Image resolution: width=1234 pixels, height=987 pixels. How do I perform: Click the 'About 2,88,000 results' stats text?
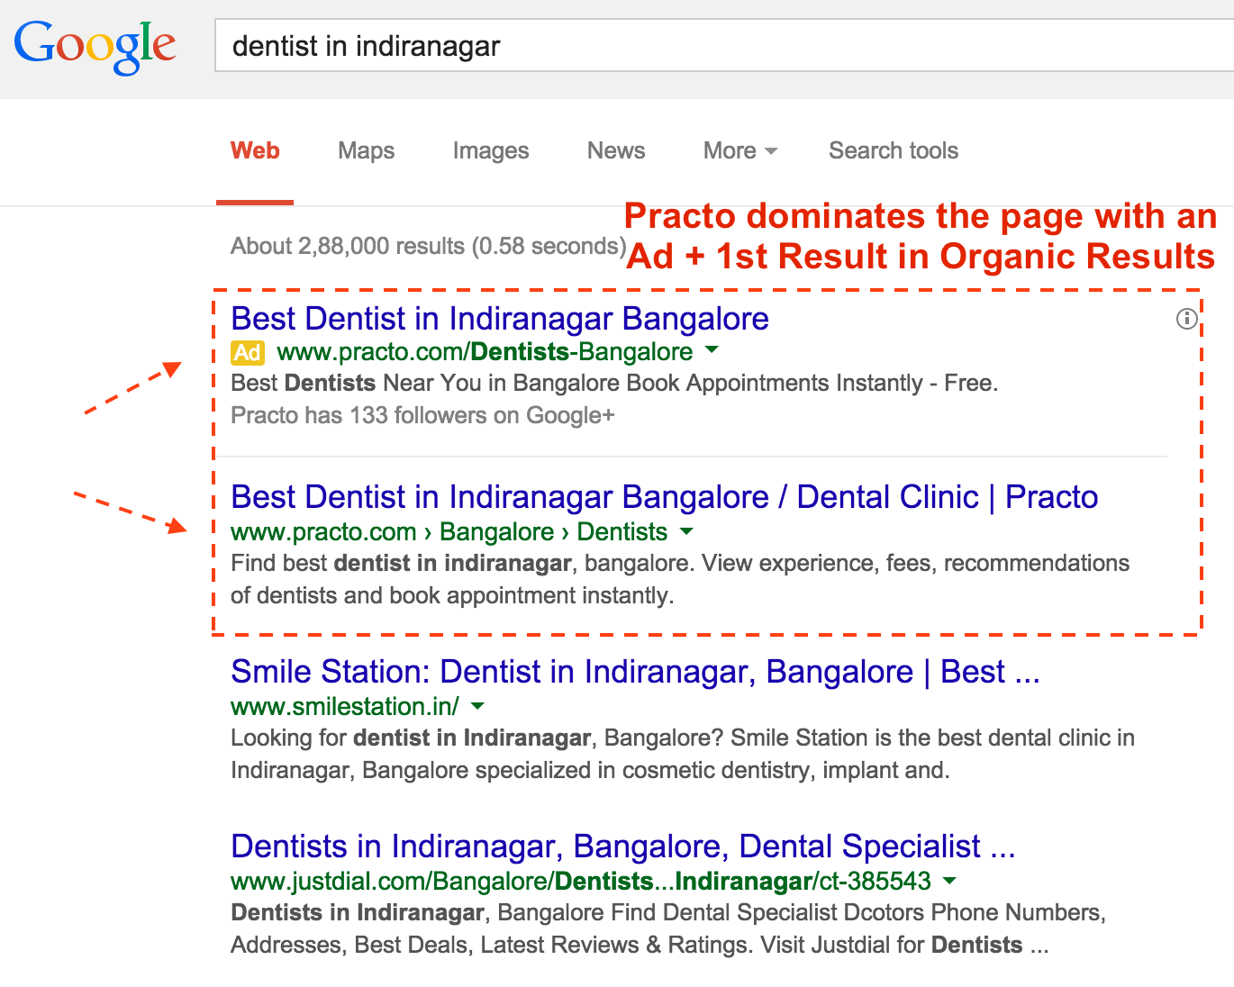tap(429, 246)
